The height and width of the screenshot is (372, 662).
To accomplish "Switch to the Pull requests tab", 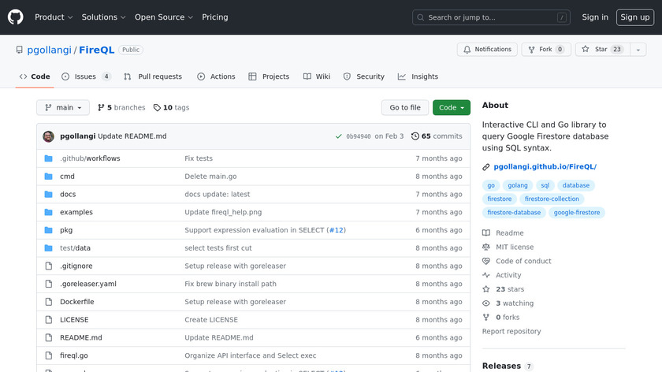I will [153, 76].
